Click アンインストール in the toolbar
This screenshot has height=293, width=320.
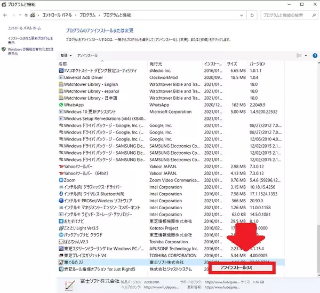tap(87, 55)
